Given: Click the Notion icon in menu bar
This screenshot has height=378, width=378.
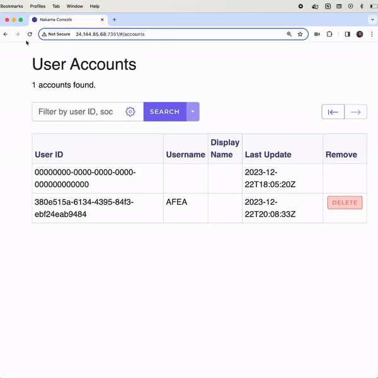Looking at the screenshot, I should point(328,6).
